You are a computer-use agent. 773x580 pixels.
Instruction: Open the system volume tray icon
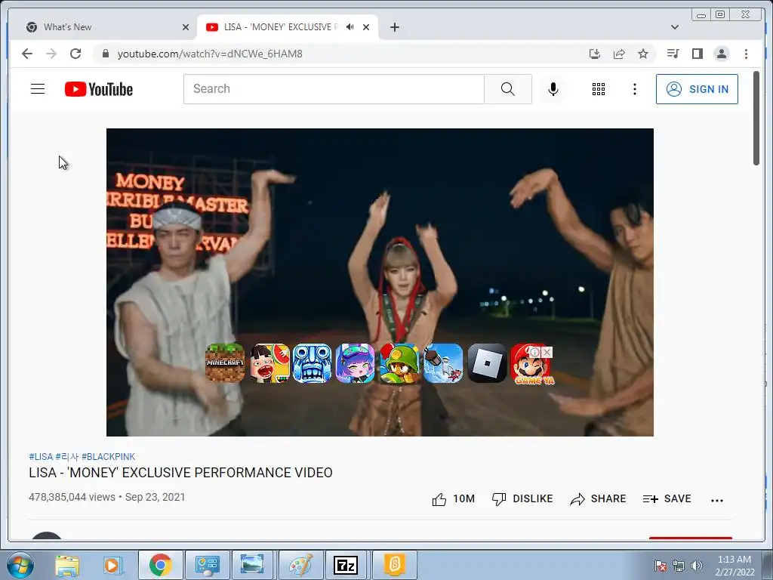point(696,566)
